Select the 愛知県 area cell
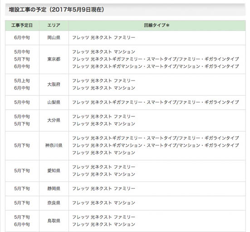The height and width of the screenshot is (232, 250). [x=54, y=171]
